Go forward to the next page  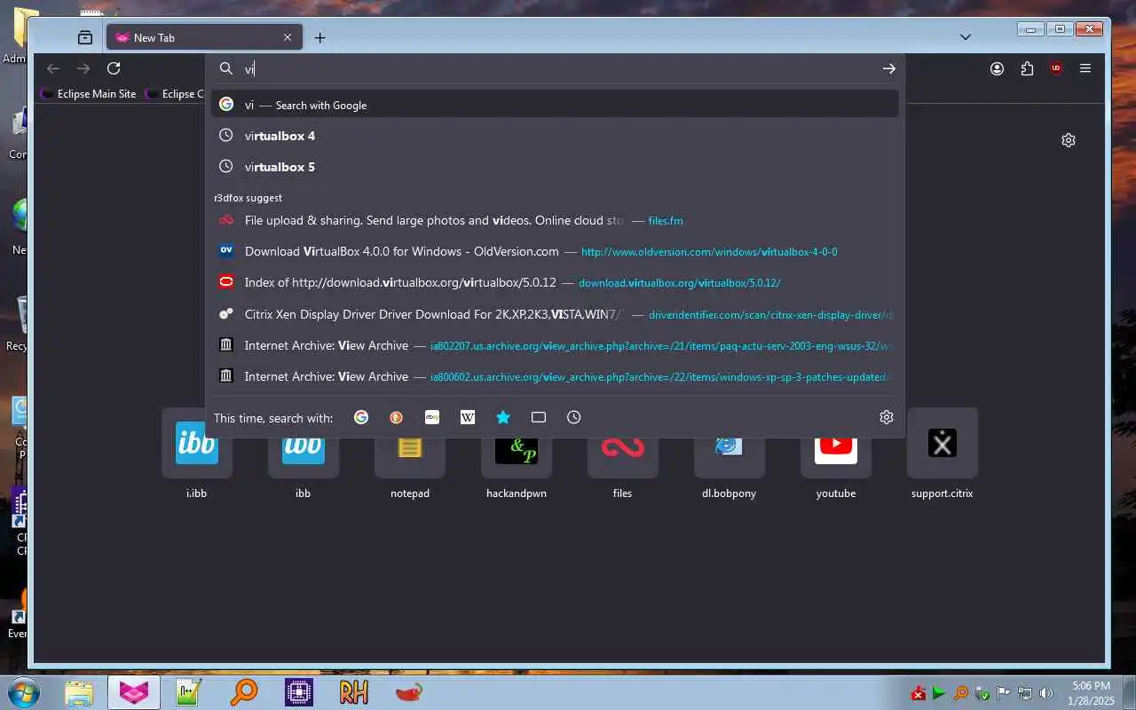pos(83,68)
